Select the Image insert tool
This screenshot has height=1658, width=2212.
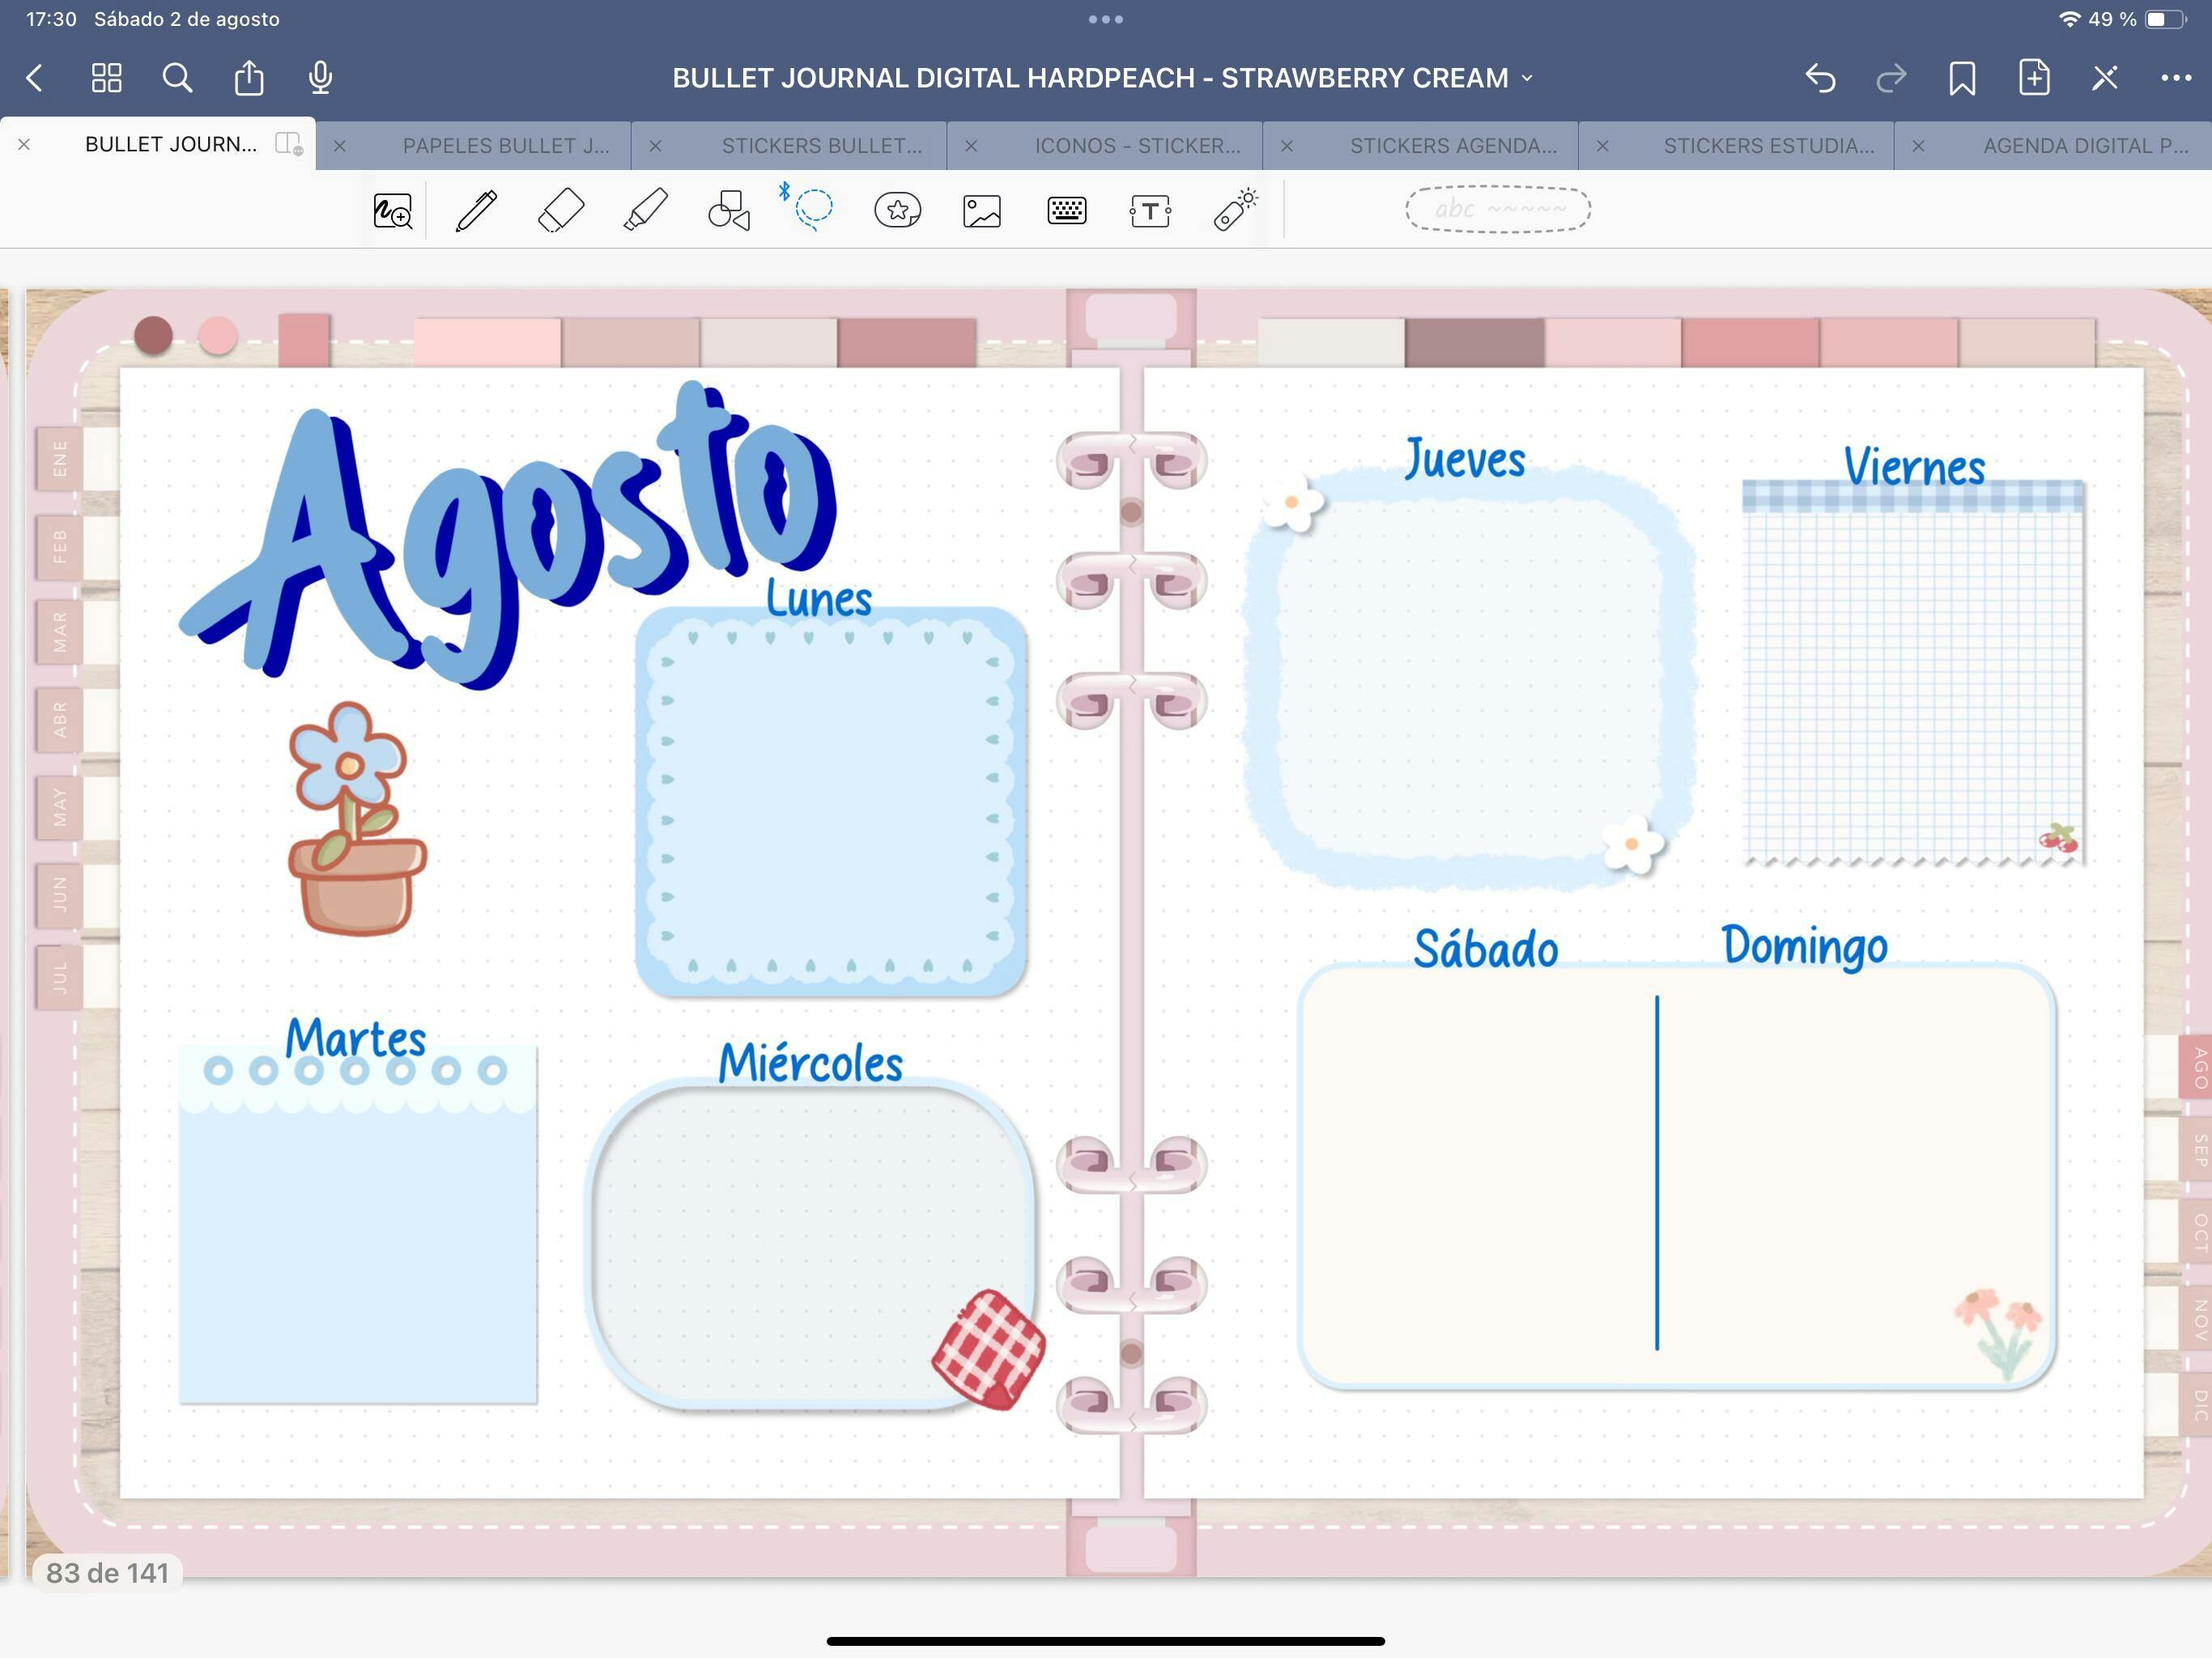[982, 211]
